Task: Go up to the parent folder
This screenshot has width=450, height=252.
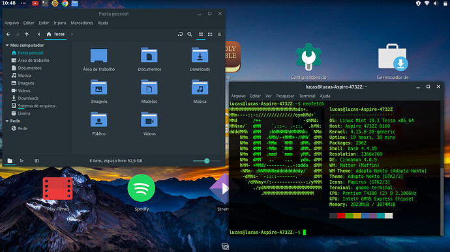Action: (x=27, y=34)
